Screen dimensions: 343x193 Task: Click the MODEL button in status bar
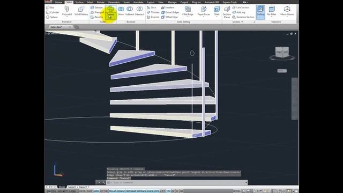pyautogui.click(x=237, y=191)
